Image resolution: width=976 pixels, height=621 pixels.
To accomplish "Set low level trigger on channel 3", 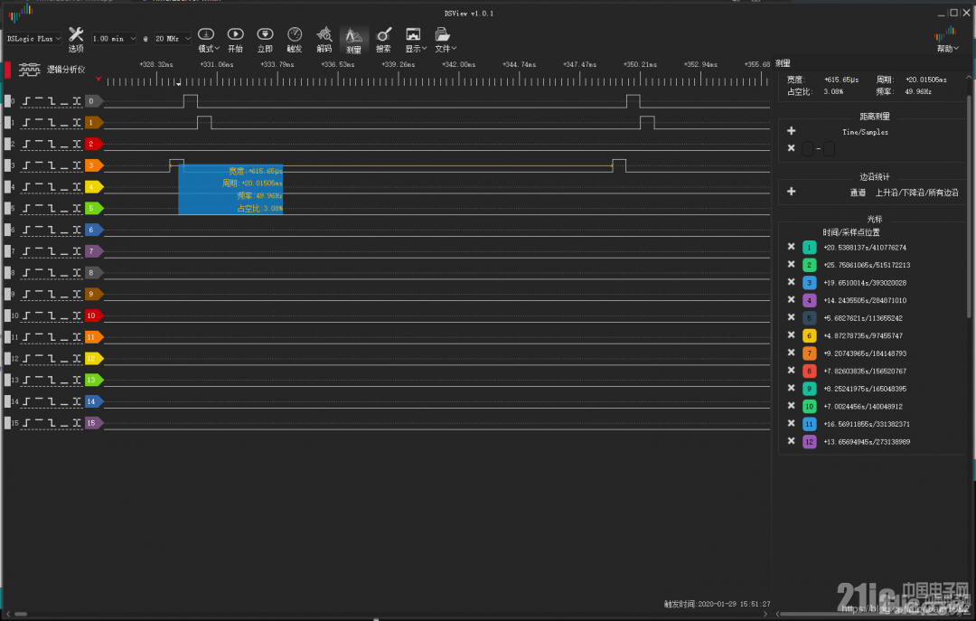I will pos(63,165).
